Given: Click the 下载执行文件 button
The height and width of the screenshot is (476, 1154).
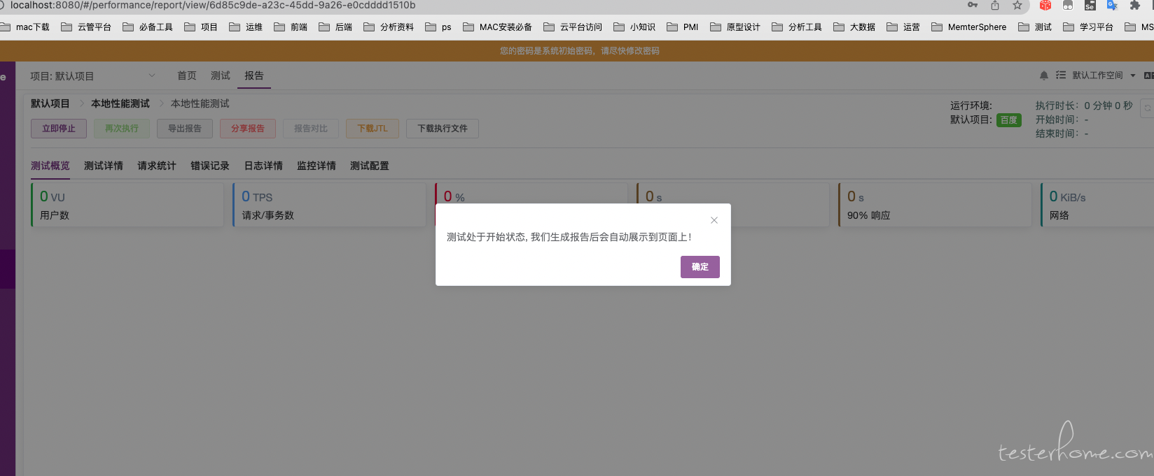Looking at the screenshot, I should coord(443,129).
